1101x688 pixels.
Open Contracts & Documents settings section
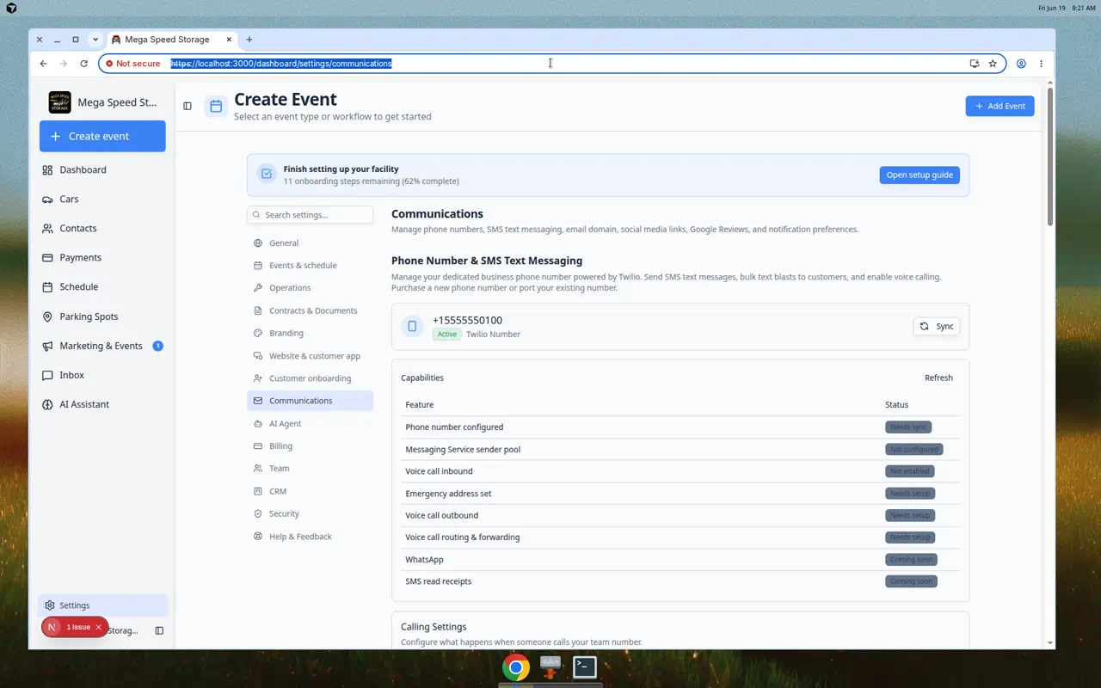(x=310, y=310)
